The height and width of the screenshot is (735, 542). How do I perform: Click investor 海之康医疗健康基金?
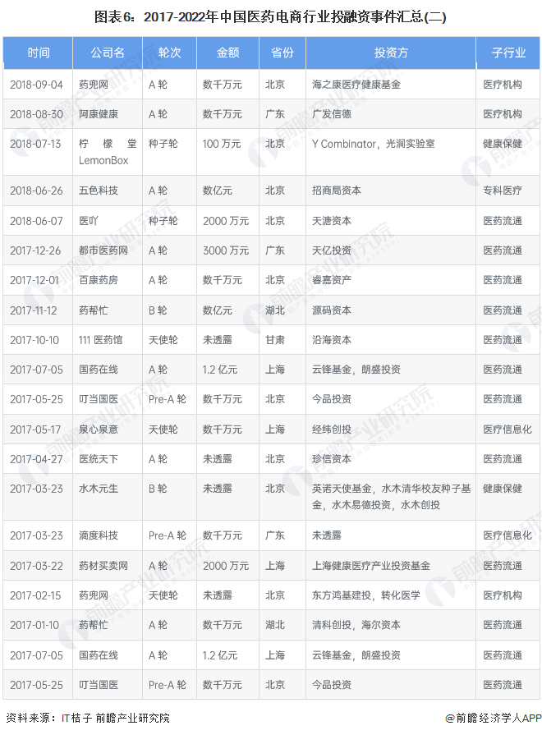tap(356, 85)
